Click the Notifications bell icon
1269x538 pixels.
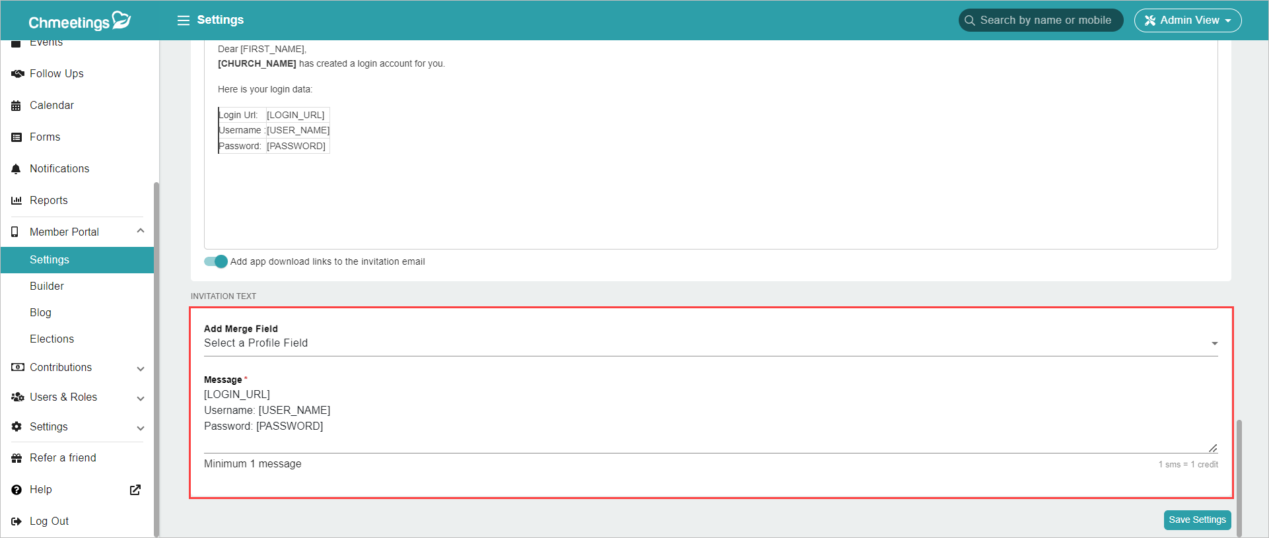pyautogui.click(x=17, y=169)
